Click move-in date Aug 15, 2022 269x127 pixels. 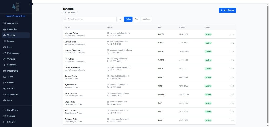pos(184,94)
